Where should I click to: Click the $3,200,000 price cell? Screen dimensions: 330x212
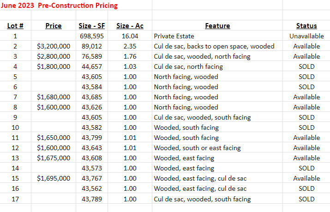[54, 46]
